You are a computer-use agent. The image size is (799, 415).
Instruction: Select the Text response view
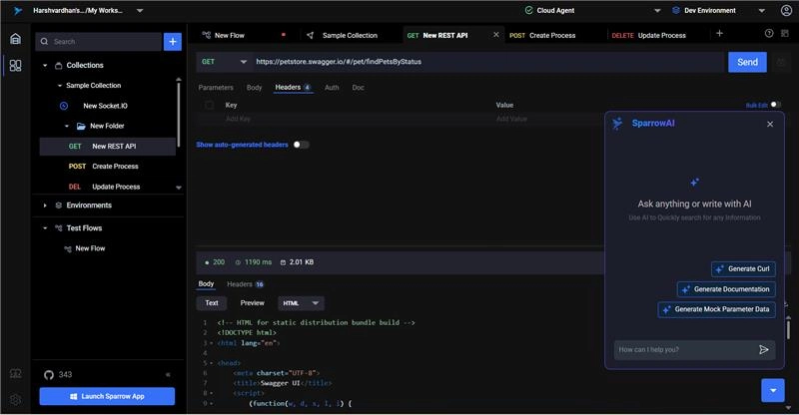[x=212, y=303]
